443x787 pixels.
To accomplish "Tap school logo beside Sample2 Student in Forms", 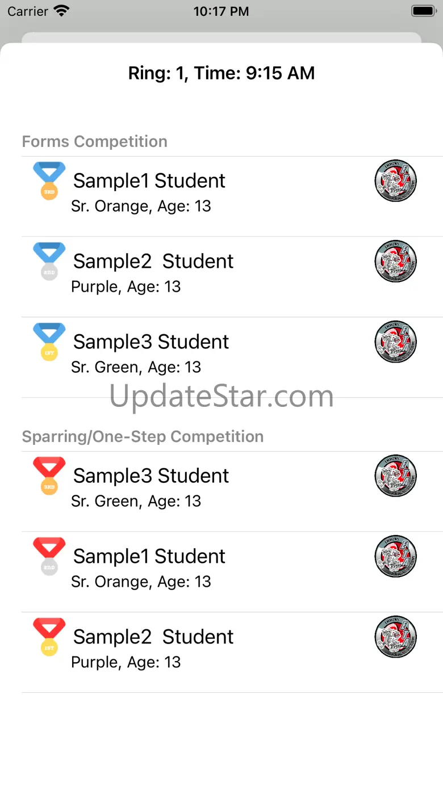I will [396, 262].
